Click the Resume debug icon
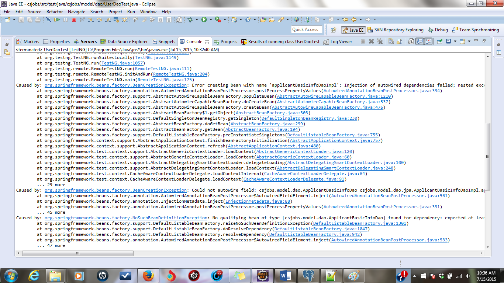The image size is (504, 283). pos(57,20)
